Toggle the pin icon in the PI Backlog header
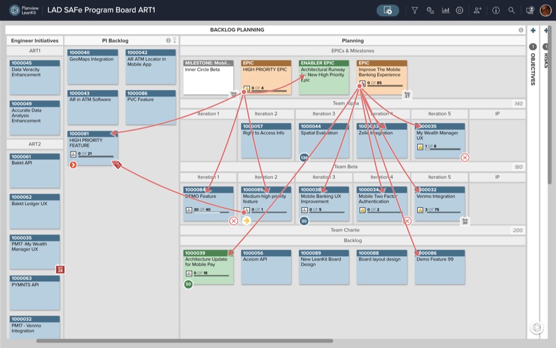This screenshot has width=556, height=348. pyautogui.click(x=174, y=40)
